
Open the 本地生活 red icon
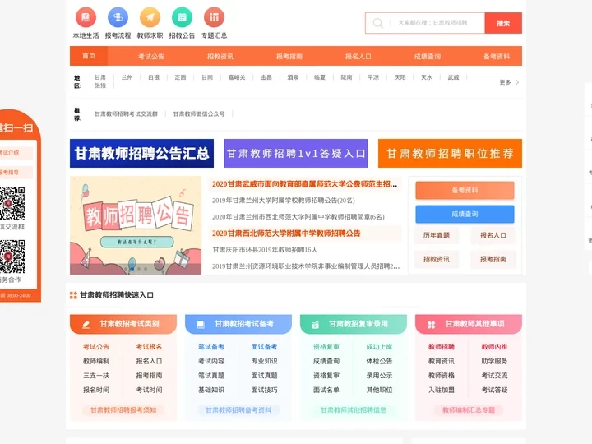pyautogui.click(x=86, y=17)
